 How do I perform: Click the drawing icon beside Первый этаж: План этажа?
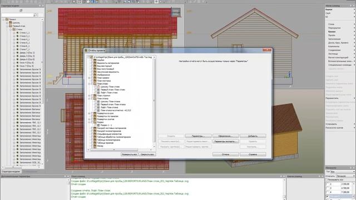[98, 104]
